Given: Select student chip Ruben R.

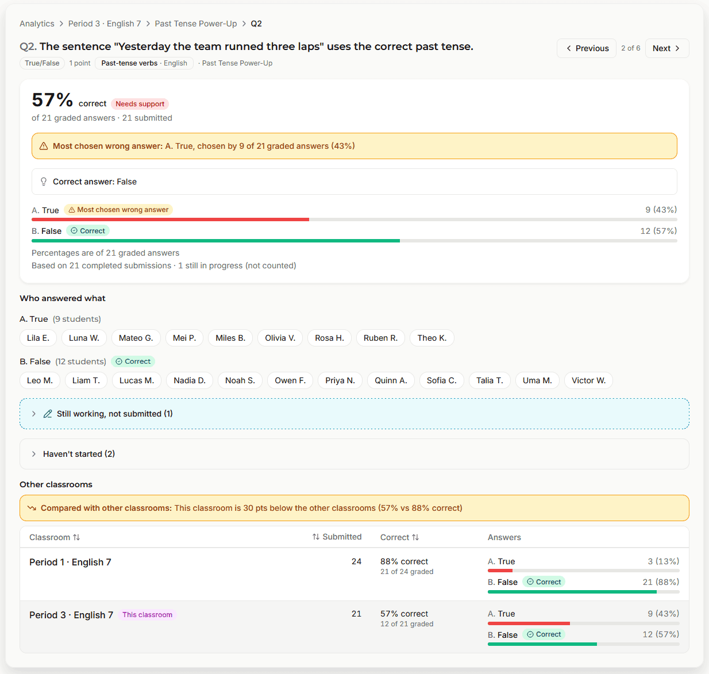Looking at the screenshot, I should pos(380,338).
